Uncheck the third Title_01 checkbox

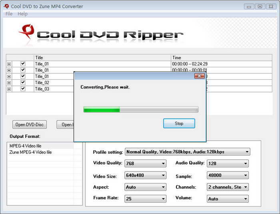23,76
